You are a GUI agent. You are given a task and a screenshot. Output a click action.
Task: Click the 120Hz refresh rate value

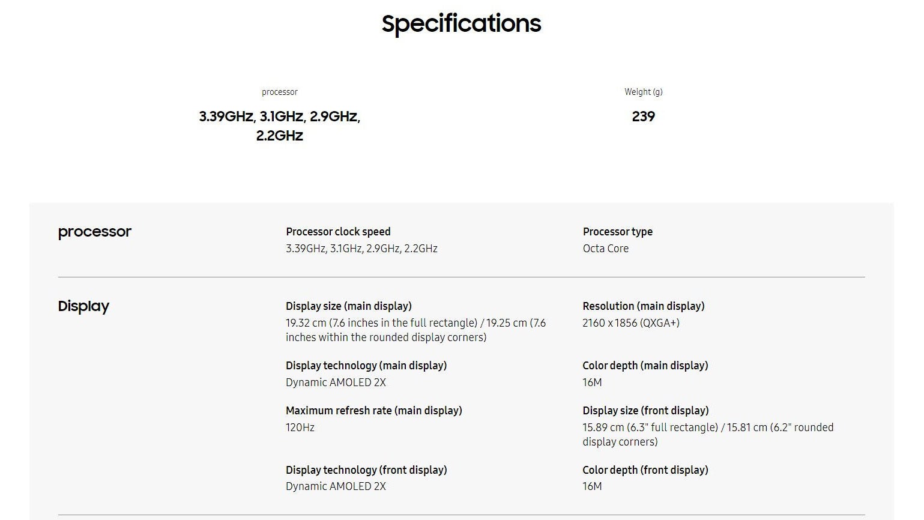tap(300, 428)
